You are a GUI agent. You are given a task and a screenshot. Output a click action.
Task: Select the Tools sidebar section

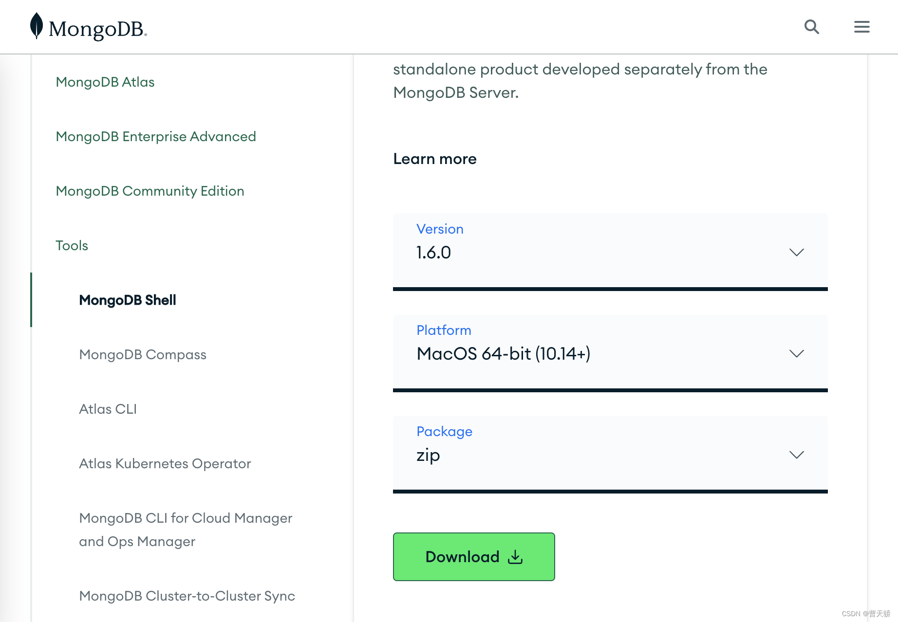(x=72, y=245)
